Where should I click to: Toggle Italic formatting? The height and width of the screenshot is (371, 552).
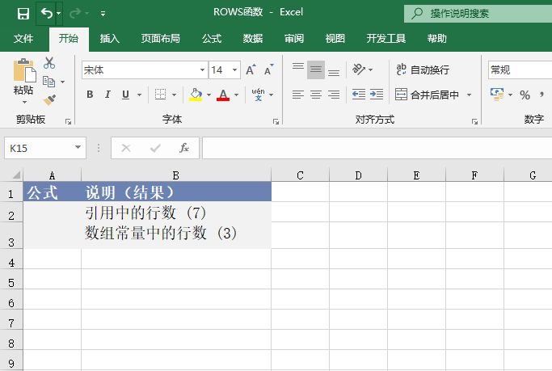[107, 95]
